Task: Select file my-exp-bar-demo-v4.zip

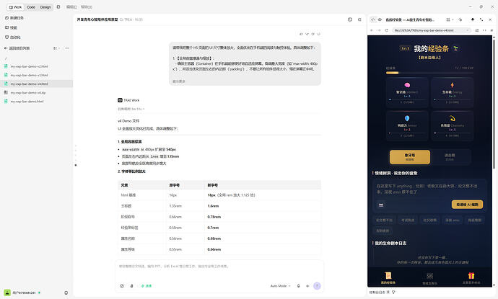Action: pyautogui.click(x=28, y=93)
